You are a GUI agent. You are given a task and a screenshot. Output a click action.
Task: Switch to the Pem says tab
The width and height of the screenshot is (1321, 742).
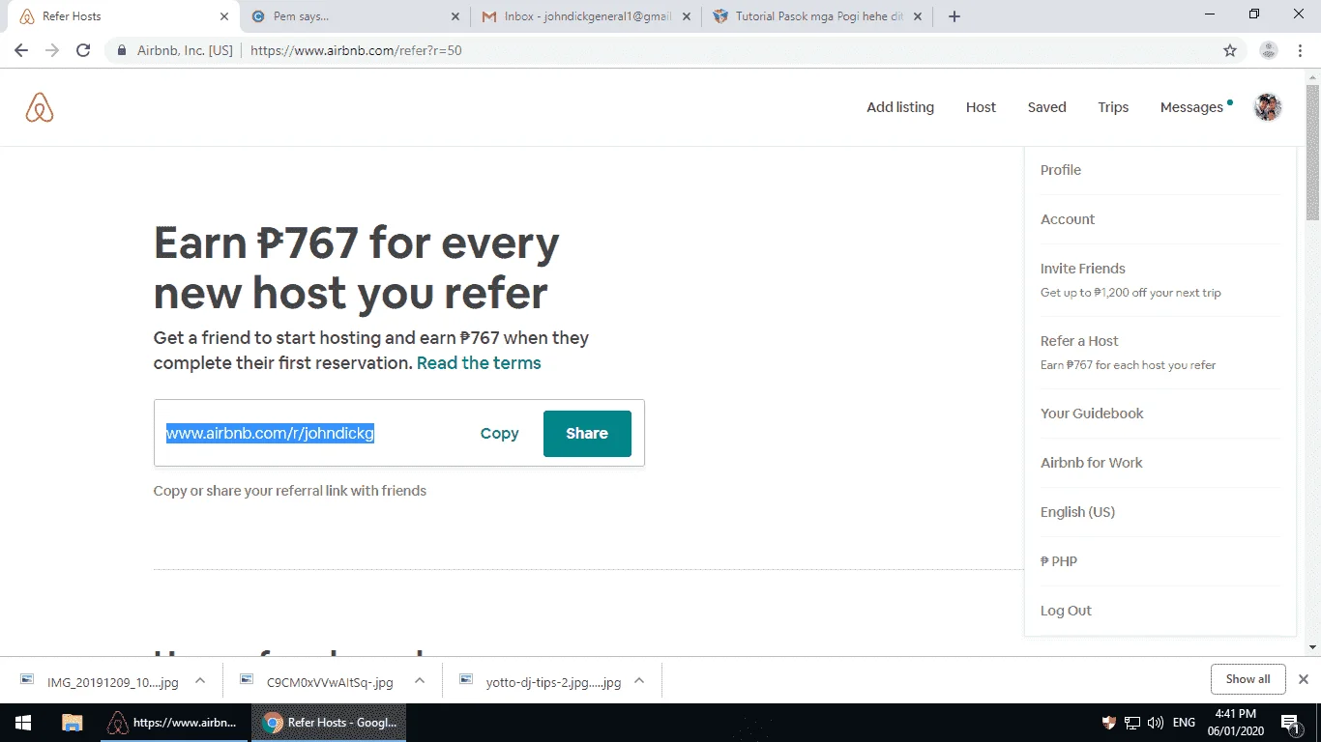[354, 16]
